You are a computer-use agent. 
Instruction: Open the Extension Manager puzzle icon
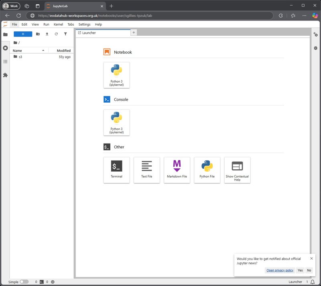click(x=5, y=75)
